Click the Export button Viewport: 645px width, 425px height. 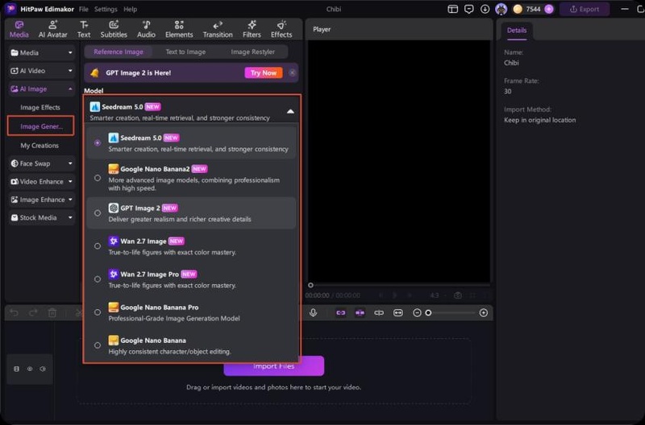point(585,9)
